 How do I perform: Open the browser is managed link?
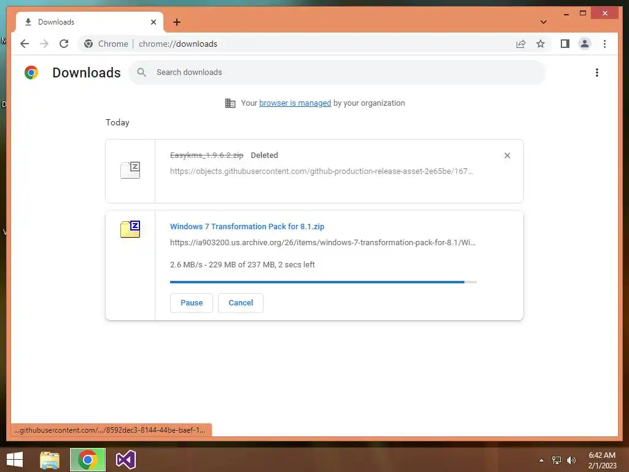click(x=295, y=103)
